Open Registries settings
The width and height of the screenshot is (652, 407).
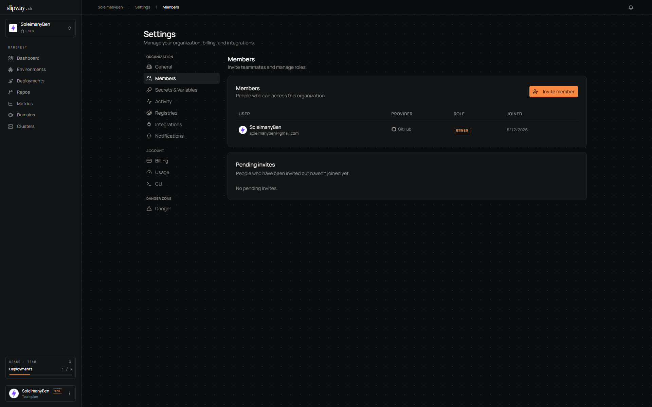pyautogui.click(x=182, y=113)
